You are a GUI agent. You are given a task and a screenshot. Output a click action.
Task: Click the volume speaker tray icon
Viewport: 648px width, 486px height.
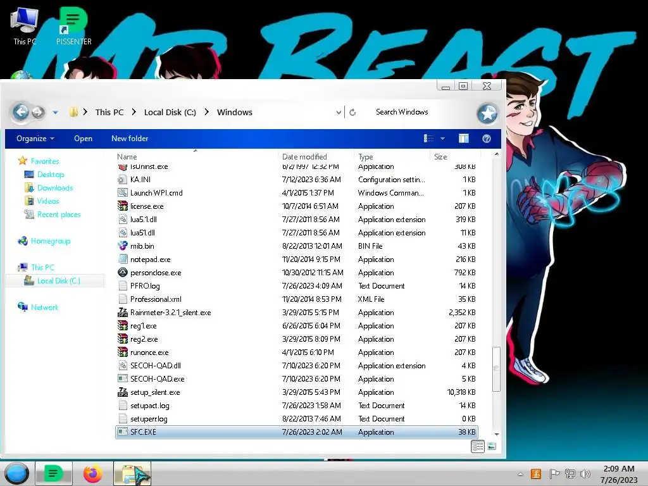(585, 473)
